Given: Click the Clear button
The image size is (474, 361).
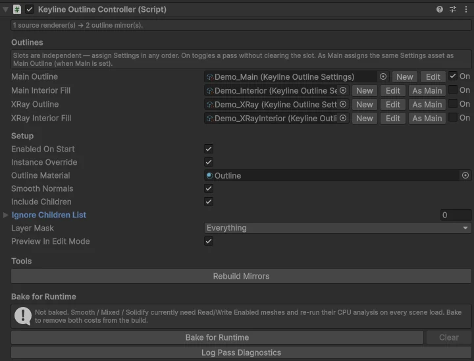Looking at the screenshot, I should point(449,337).
